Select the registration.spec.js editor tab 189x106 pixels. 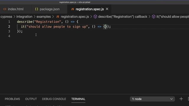tap(89, 9)
